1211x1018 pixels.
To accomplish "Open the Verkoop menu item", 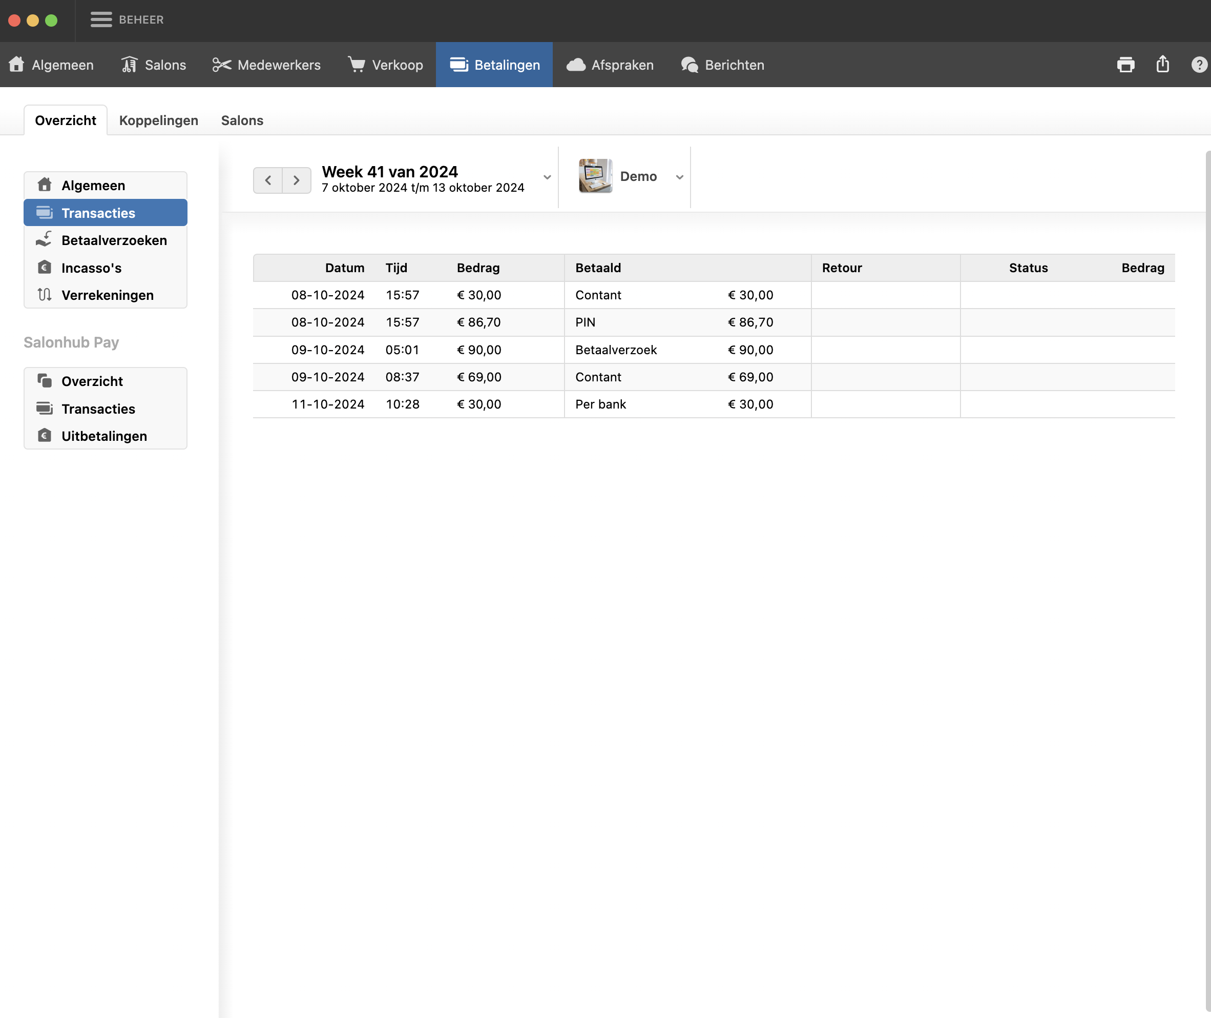I will click(x=385, y=65).
